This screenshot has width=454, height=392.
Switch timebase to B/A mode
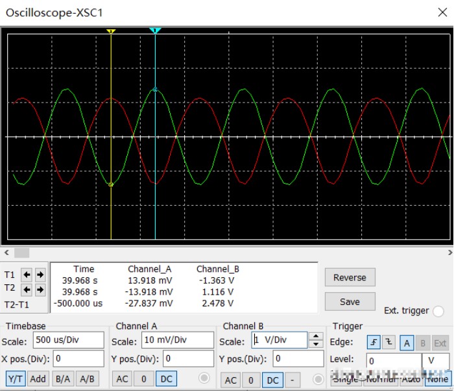click(x=63, y=378)
